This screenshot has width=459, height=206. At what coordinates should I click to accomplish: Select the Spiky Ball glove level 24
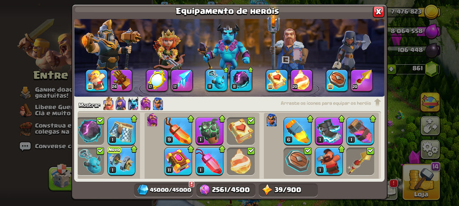tap(121, 80)
